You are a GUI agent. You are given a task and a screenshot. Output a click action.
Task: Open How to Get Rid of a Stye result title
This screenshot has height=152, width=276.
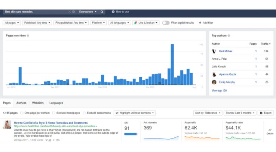tap(51, 123)
